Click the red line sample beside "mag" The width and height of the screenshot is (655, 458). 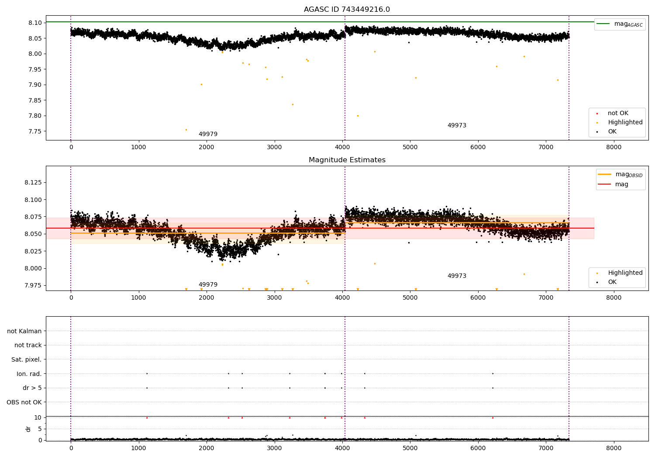[x=604, y=184]
